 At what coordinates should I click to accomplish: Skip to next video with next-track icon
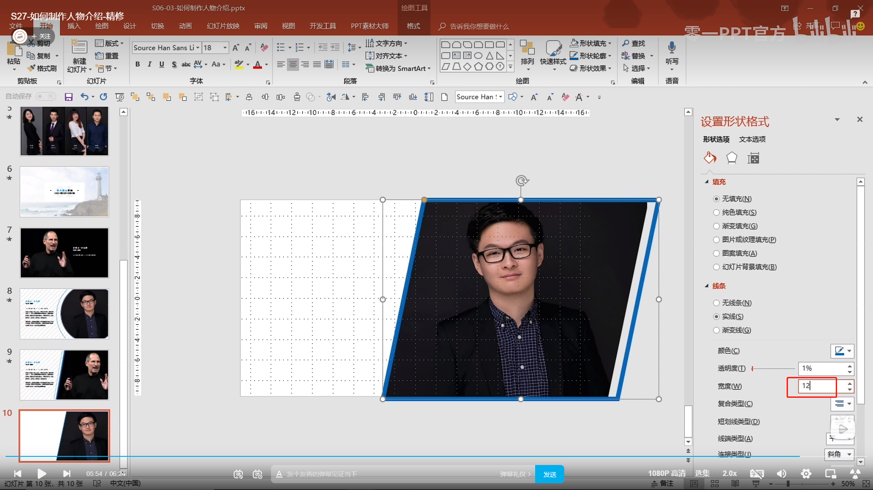67,474
